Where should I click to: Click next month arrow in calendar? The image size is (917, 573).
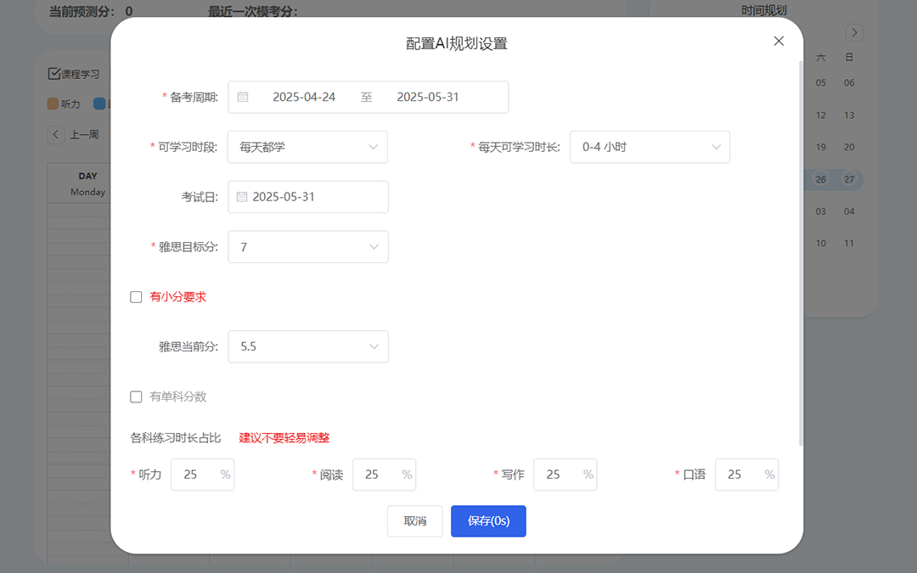(854, 33)
